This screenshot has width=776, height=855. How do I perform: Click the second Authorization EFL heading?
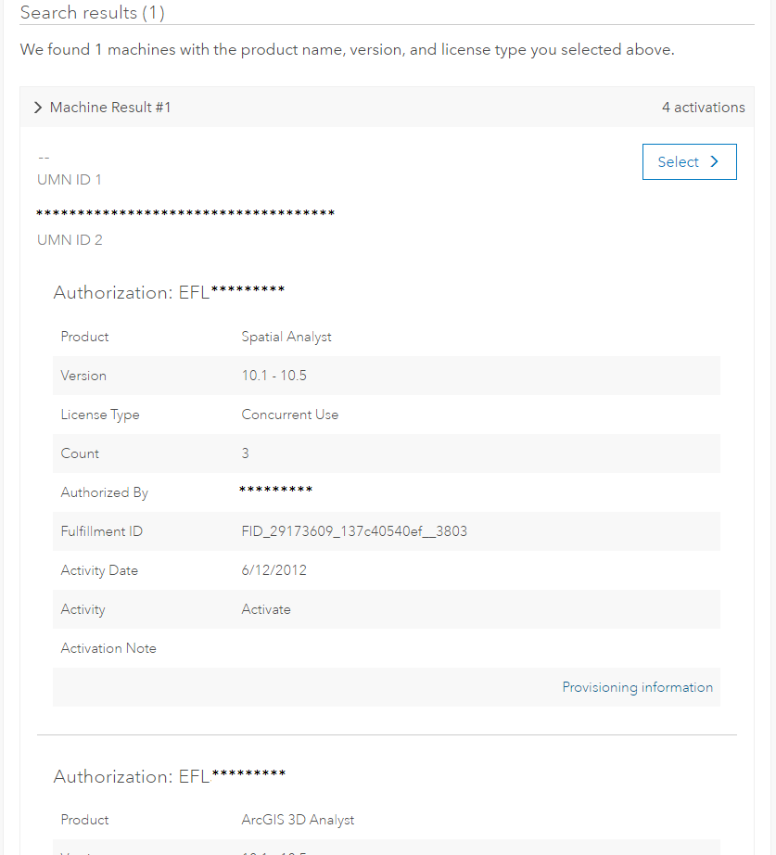pos(170,776)
